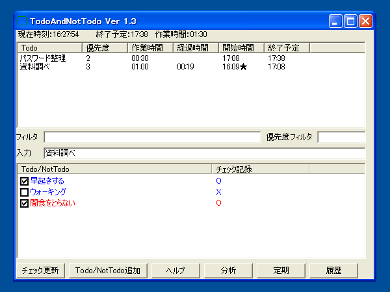The image size is (390, 292).
Task: Open the 分析 analysis button
Action: (228, 271)
